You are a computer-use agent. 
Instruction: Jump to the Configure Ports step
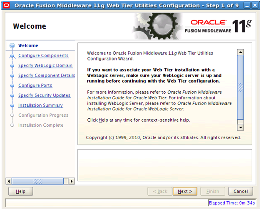click(35, 85)
